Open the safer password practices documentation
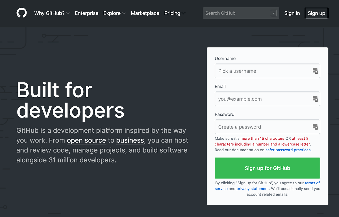Image resolution: width=339 pixels, height=217 pixels. pos(288,150)
